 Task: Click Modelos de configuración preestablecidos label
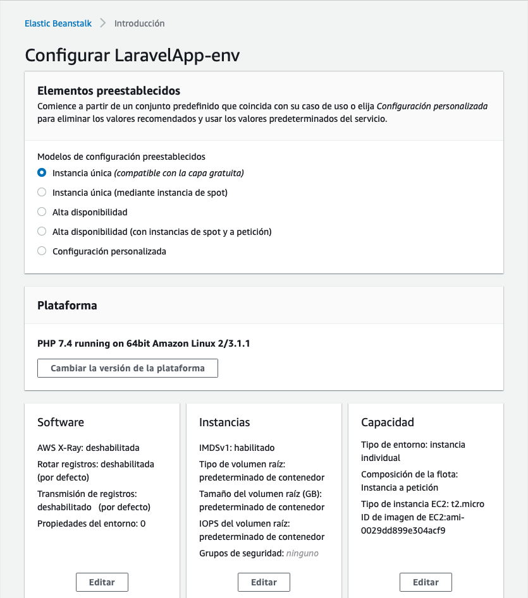pyautogui.click(x=121, y=157)
